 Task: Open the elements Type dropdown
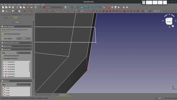[24, 84]
